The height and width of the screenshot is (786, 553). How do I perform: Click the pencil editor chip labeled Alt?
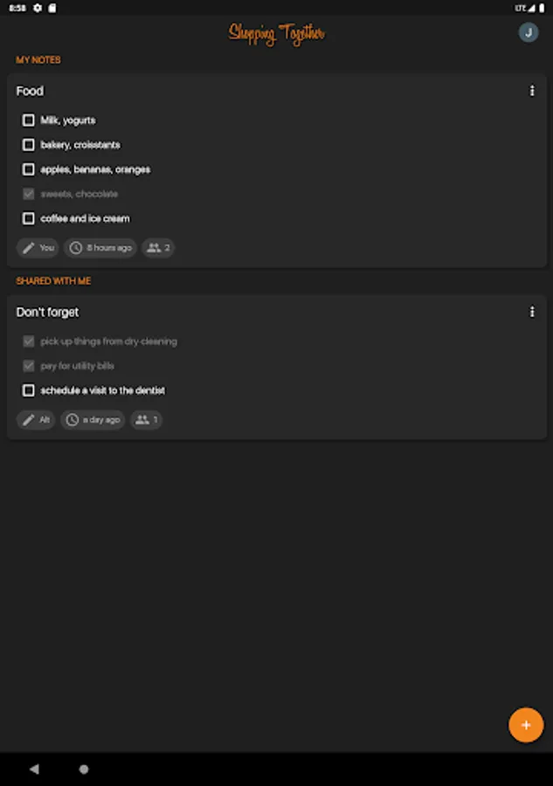click(36, 420)
